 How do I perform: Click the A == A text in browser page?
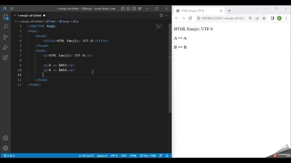tap(180, 38)
